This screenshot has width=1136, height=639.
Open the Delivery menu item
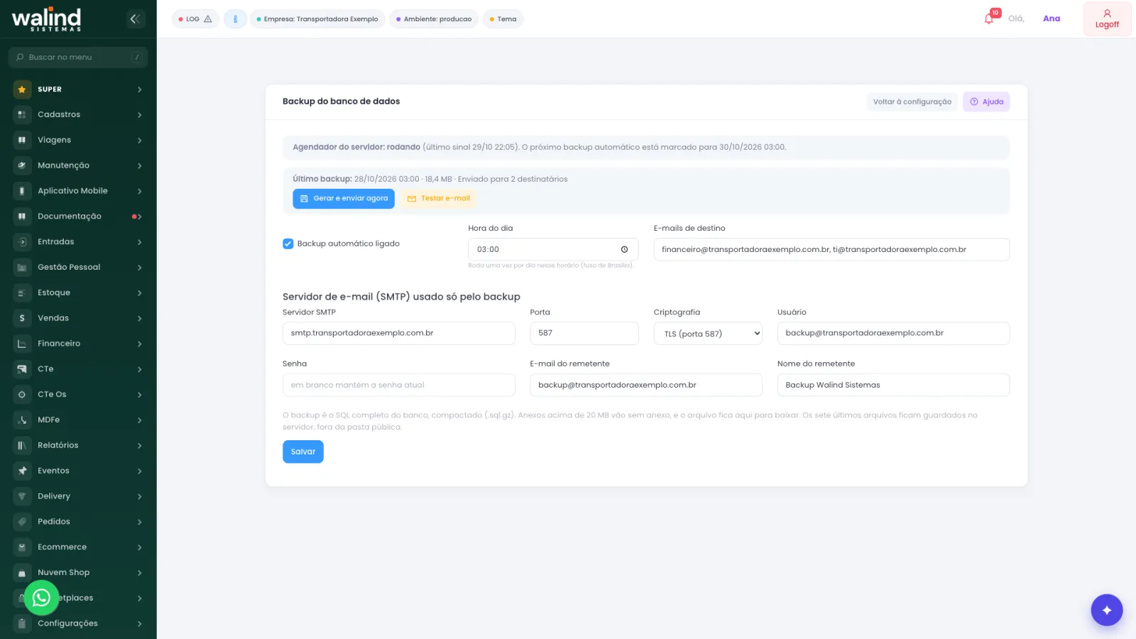[x=78, y=496]
